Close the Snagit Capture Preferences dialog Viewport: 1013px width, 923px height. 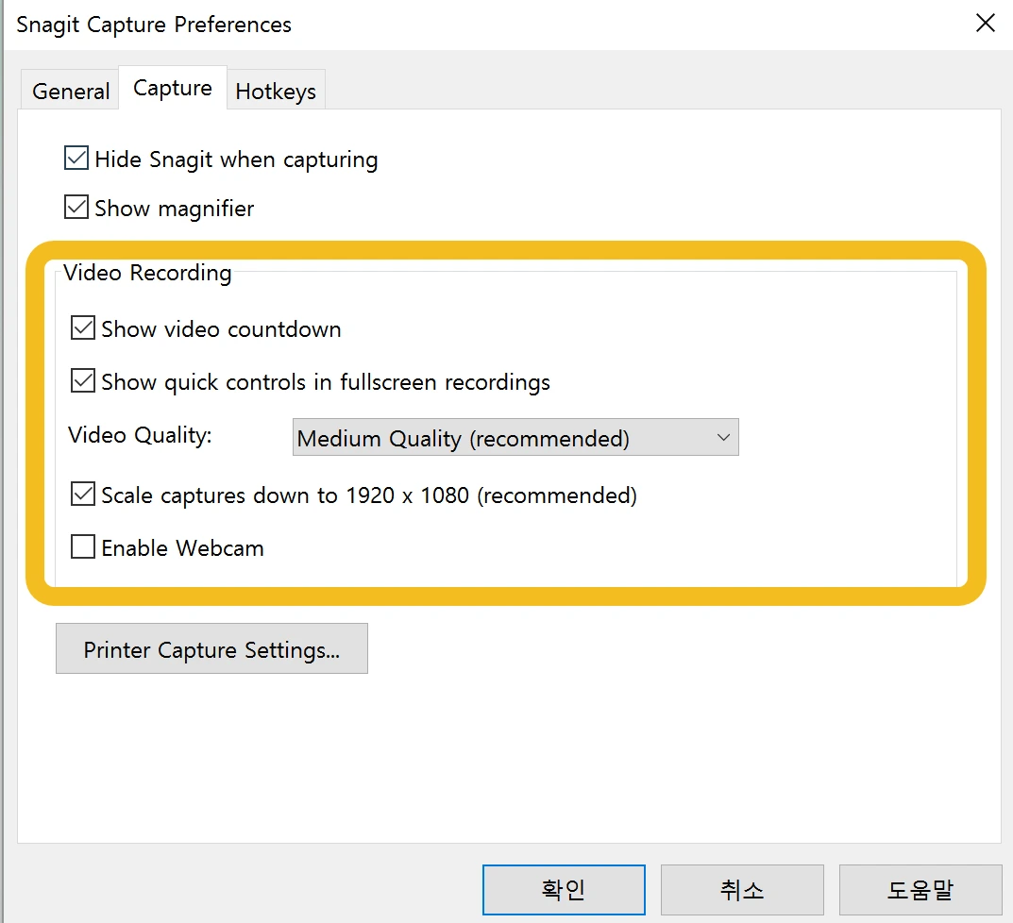pyautogui.click(x=985, y=23)
